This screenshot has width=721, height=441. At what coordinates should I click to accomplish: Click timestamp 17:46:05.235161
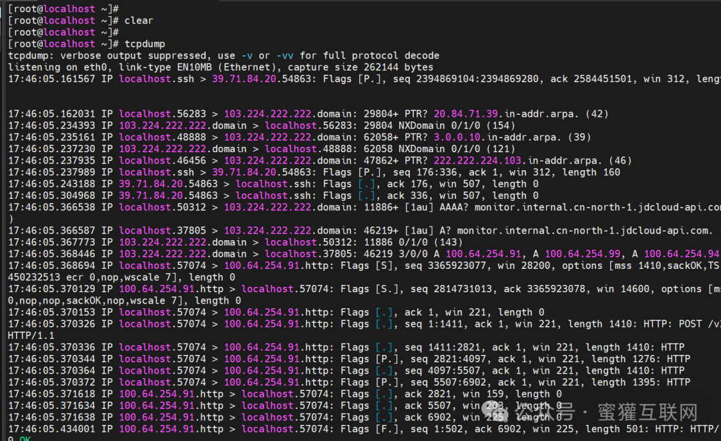pos(51,137)
